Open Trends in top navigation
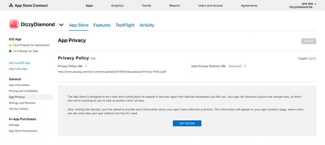This screenshot has height=145, width=325. (x=146, y=6)
